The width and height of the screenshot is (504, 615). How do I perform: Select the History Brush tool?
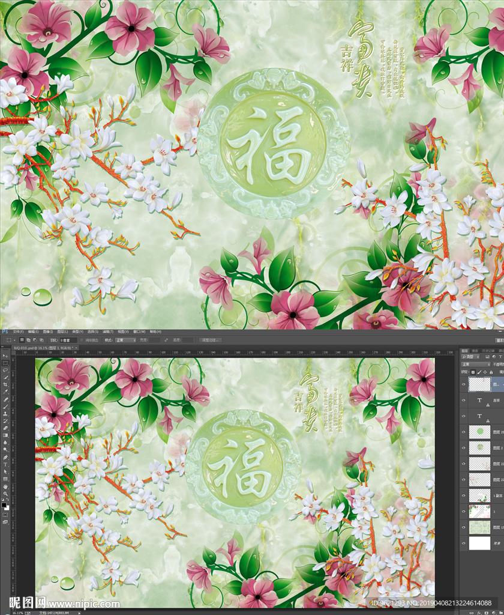pos(5,421)
